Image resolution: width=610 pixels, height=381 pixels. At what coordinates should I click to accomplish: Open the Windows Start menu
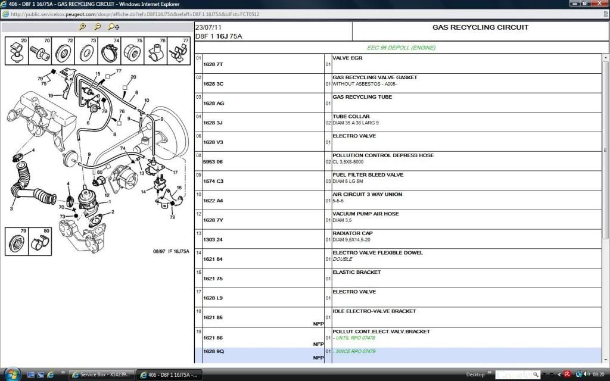[x=12, y=374]
